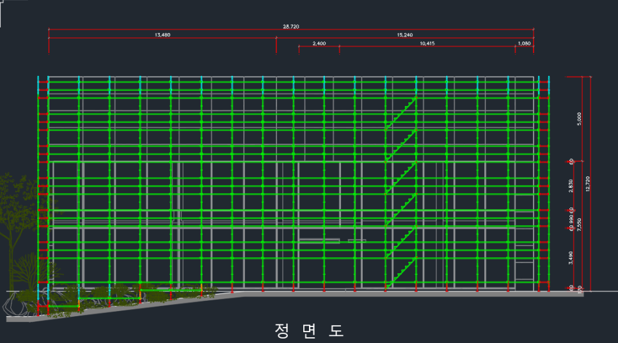
Task: Click the 7,550 vertical dimension text
Action: [x=579, y=225]
